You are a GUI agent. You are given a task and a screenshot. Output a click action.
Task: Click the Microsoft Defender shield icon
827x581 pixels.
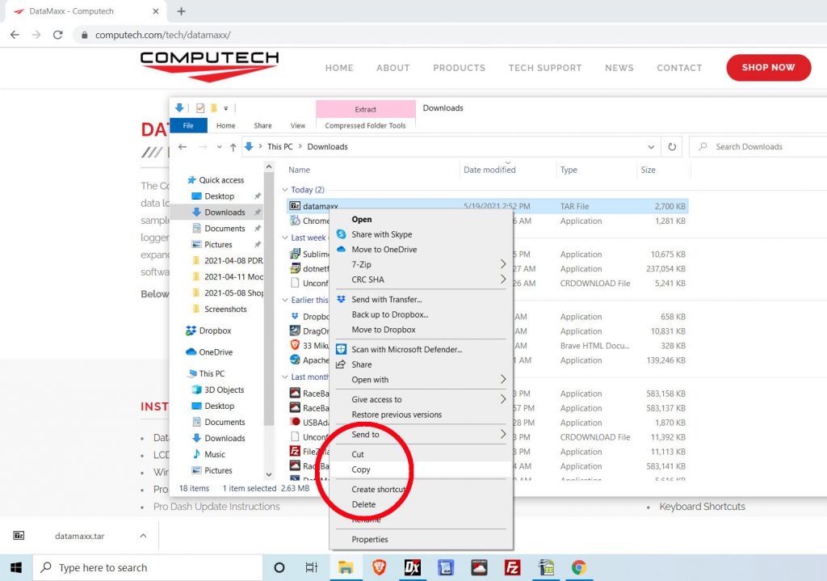coord(342,349)
